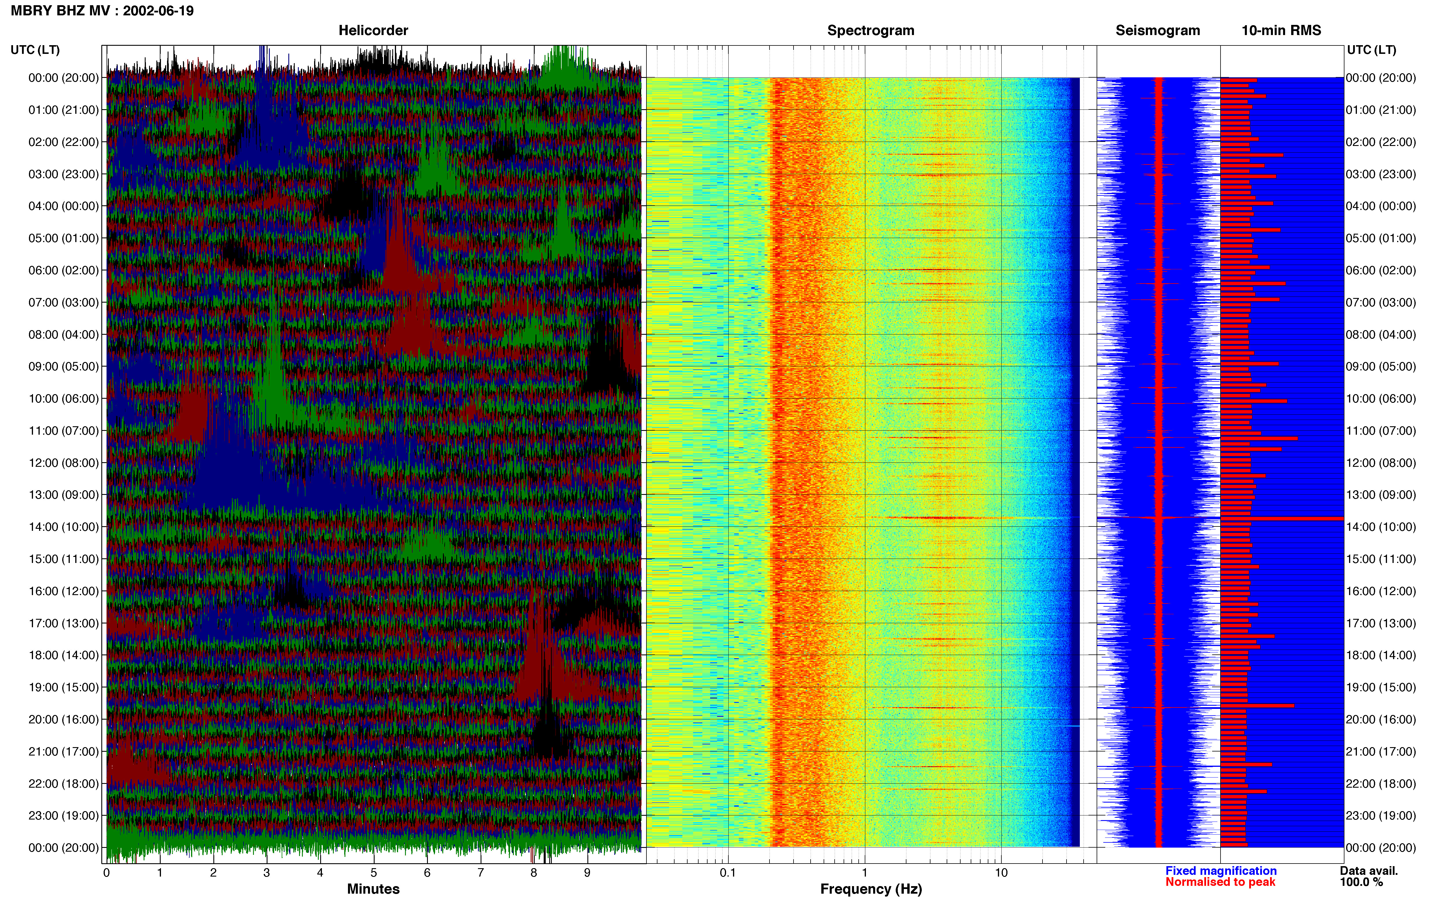Click left time label '03:00 (23:00)'
The width and height of the screenshot is (1453, 909).
(x=64, y=174)
